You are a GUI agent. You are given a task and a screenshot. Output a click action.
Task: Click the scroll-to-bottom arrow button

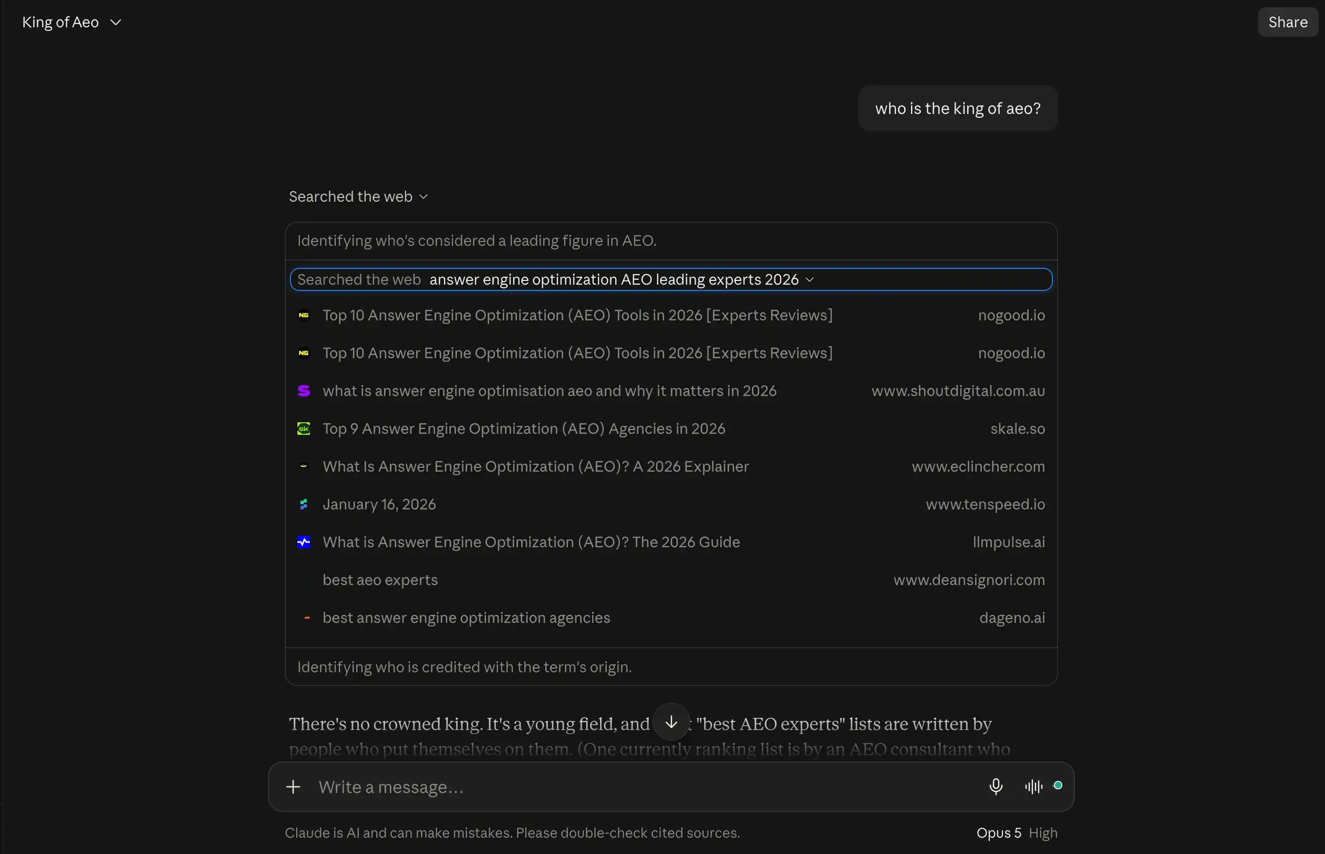point(671,722)
